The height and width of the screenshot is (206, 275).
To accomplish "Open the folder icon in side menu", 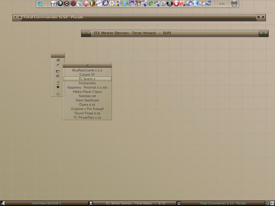I will (58, 71).
